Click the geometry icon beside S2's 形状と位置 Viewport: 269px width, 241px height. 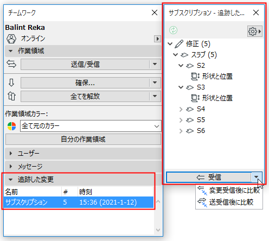click(x=195, y=77)
